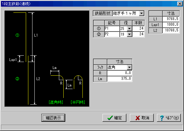Click the L2 dimension field 10768.5

click(171, 30)
